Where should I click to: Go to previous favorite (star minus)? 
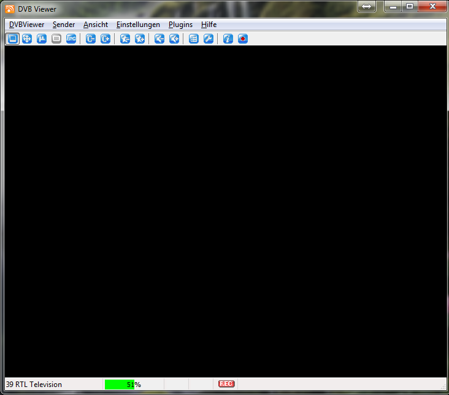tap(125, 39)
